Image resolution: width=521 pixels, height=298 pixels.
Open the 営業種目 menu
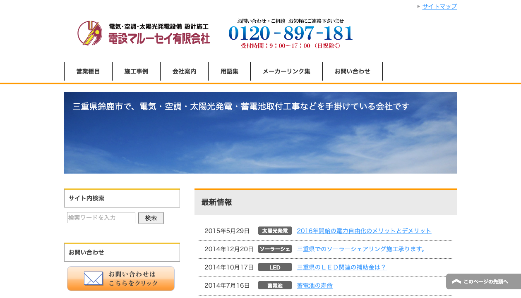pyautogui.click(x=88, y=72)
